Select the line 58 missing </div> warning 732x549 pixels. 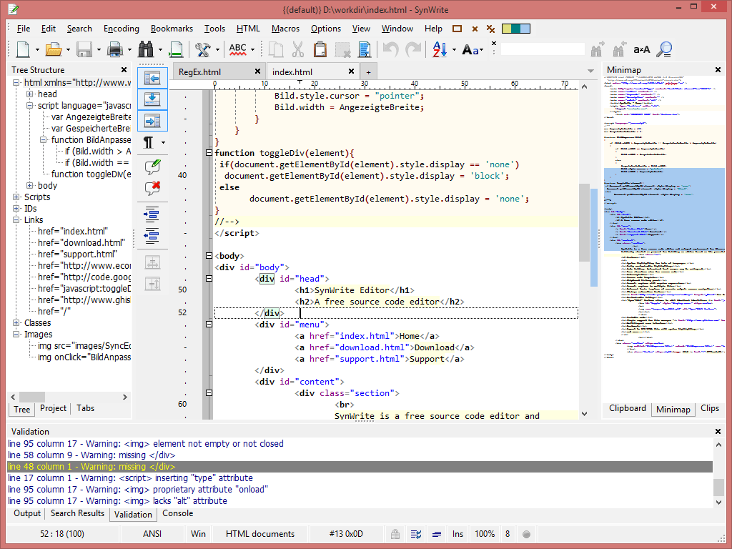coord(91,455)
